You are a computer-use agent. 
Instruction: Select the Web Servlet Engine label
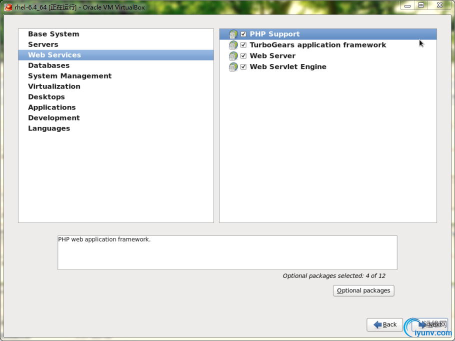point(288,66)
